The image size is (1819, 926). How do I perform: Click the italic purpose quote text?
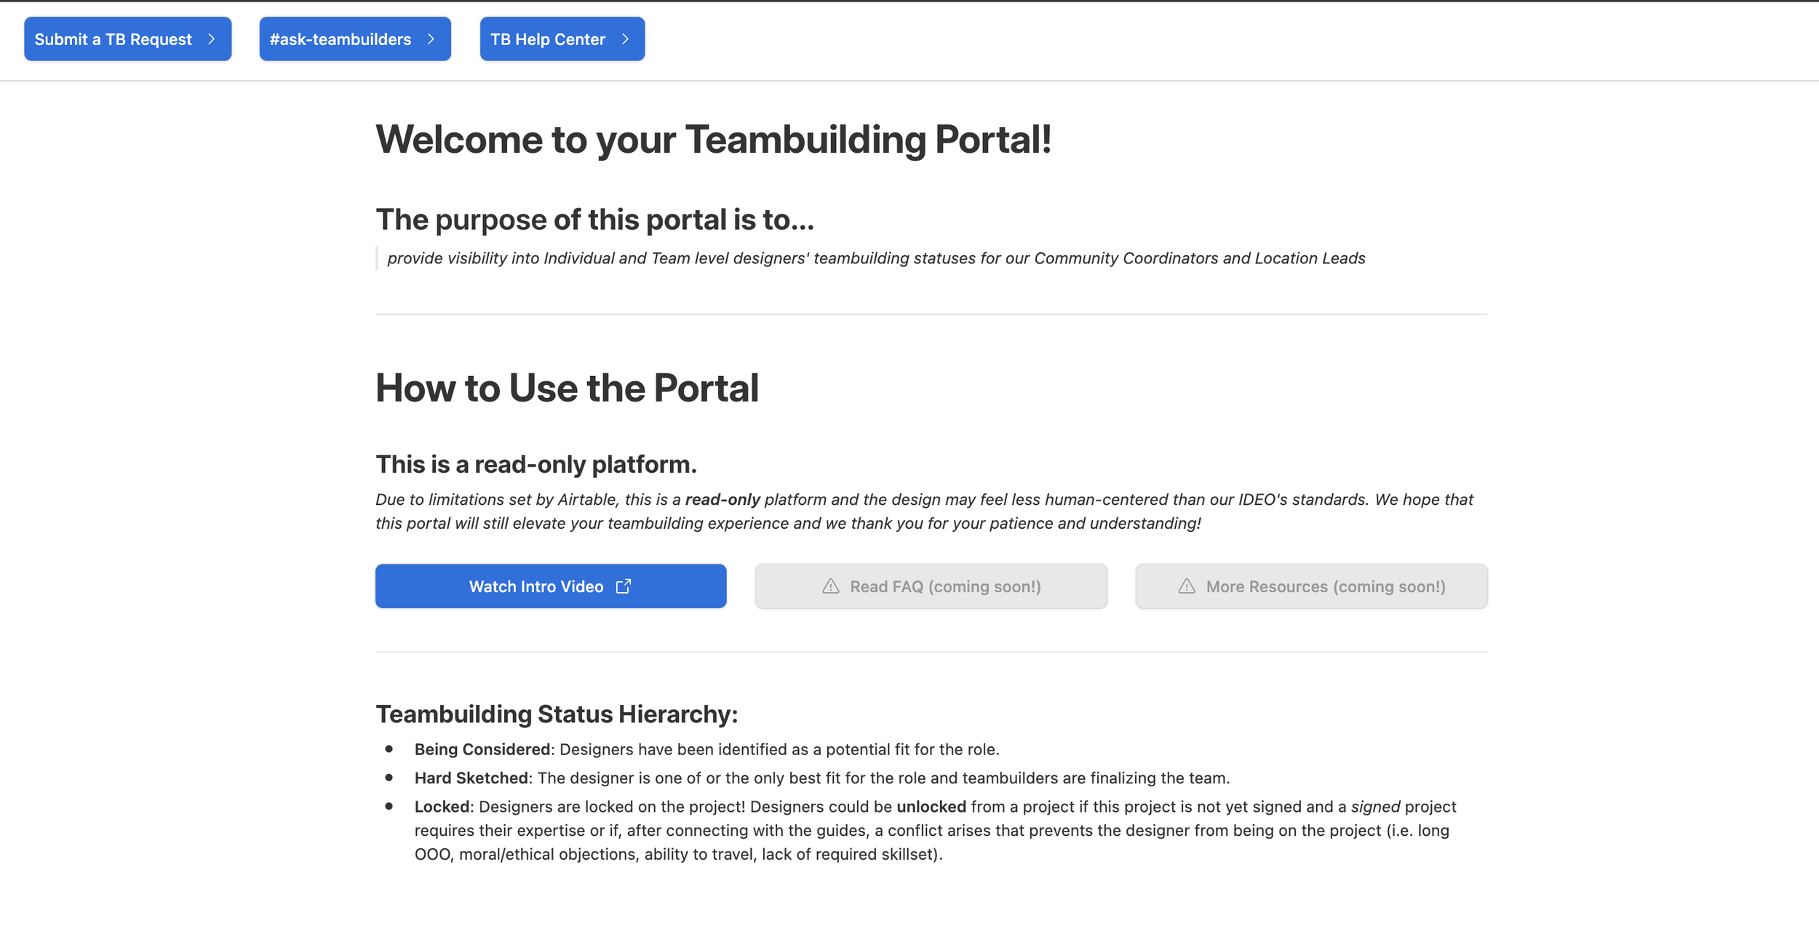[x=876, y=258]
